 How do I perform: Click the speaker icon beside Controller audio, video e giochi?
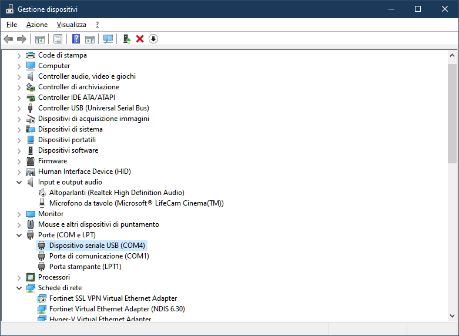31,76
